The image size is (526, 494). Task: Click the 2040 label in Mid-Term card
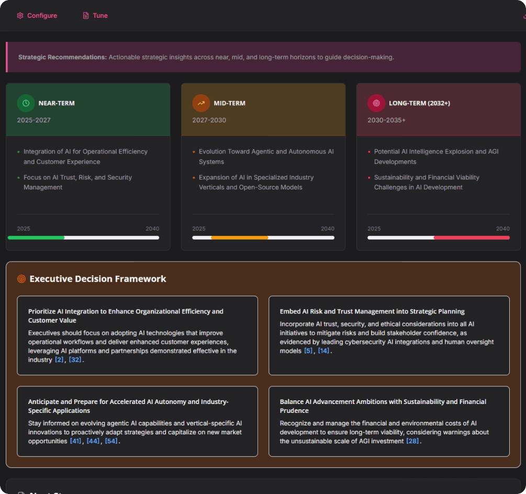328,229
